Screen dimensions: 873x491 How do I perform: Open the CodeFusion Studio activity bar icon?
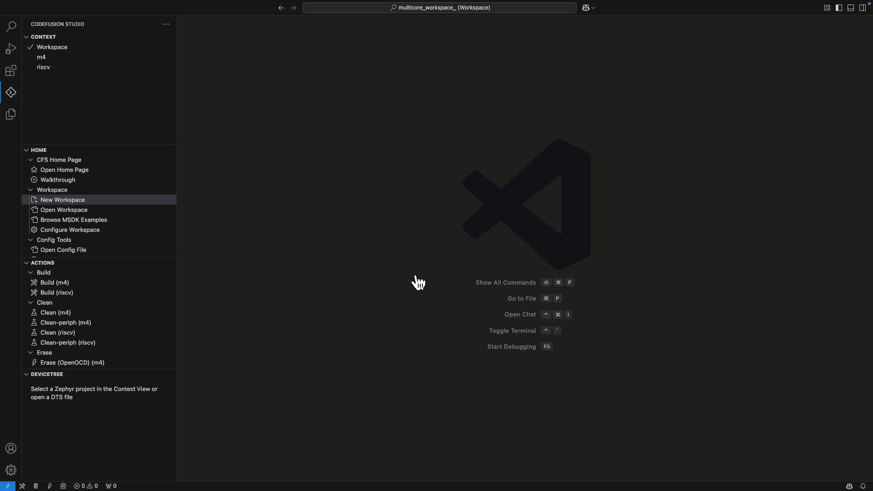point(11,92)
